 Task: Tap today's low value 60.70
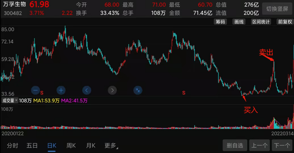pyautogui.click(x=205, y=5)
